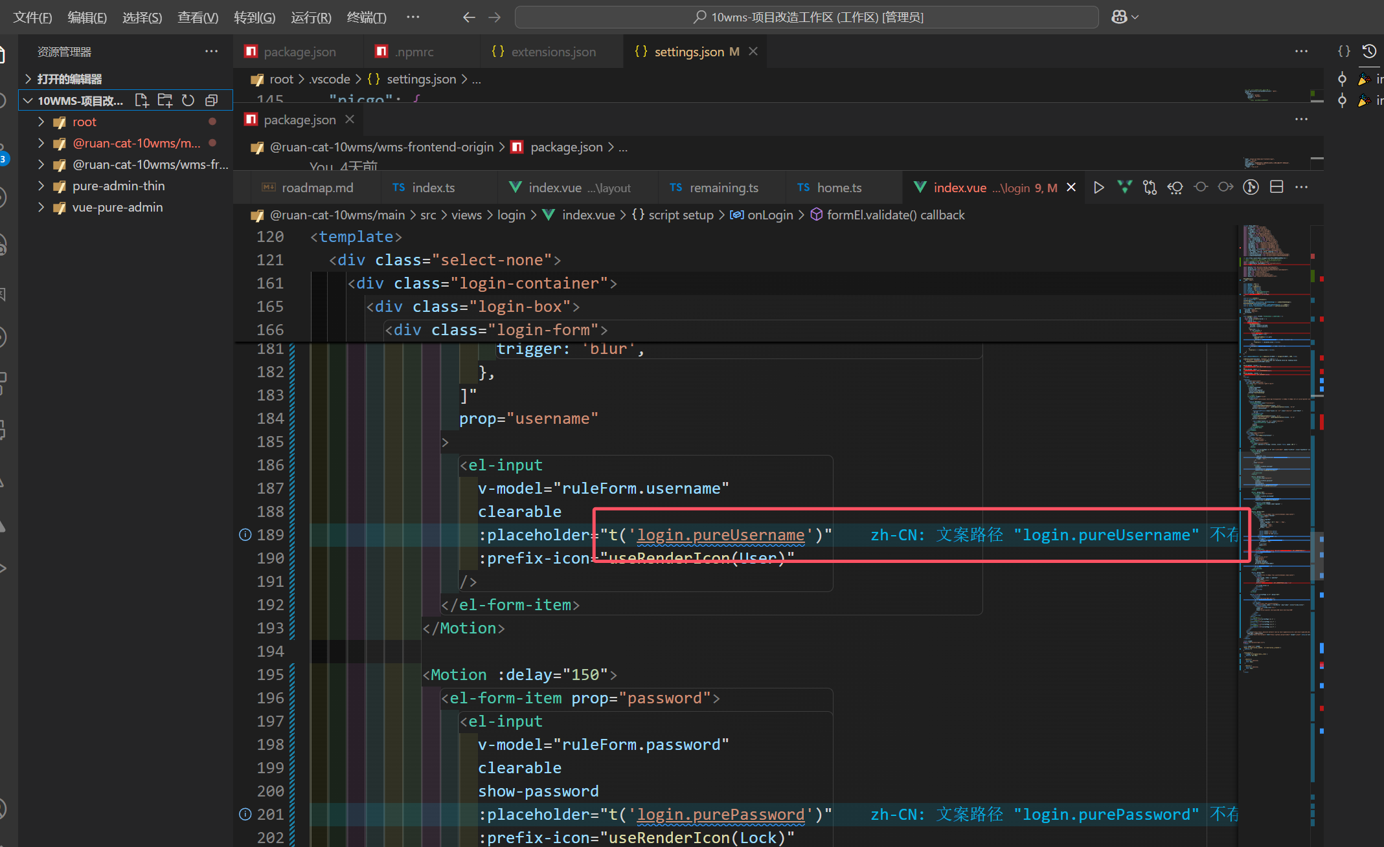This screenshot has width=1384, height=847.
Task: Go back with the navigation arrow
Action: tap(469, 17)
